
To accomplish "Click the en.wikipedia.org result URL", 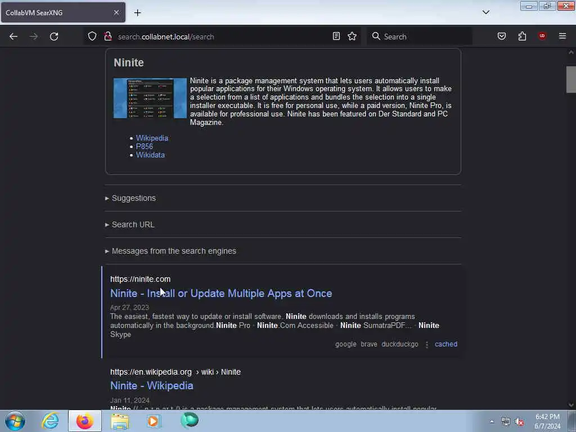I will 175,372.
